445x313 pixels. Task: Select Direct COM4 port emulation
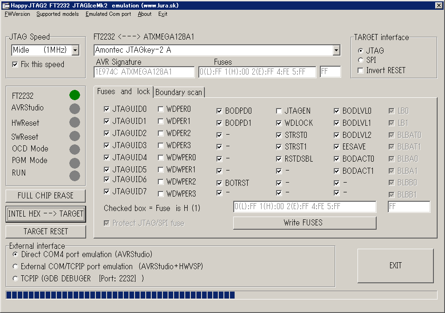(15, 254)
